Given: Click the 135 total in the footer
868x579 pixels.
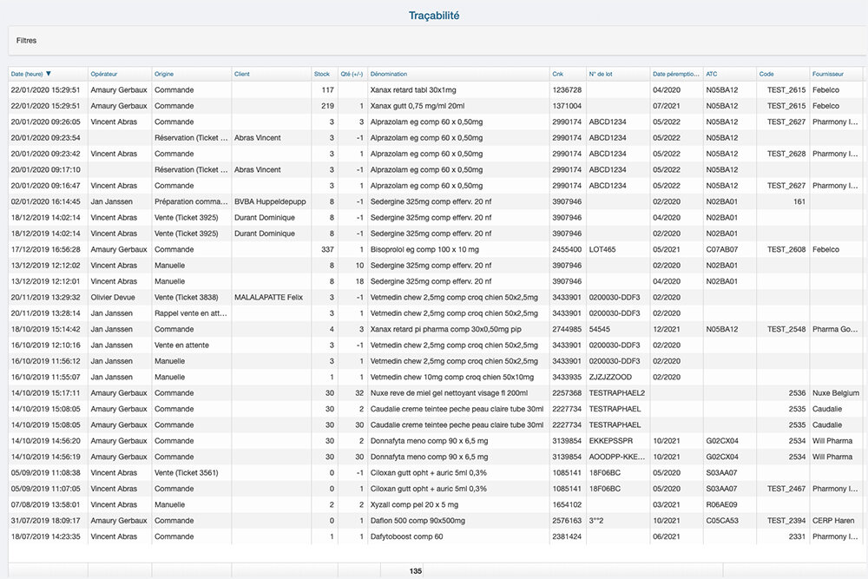Looking at the screenshot, I should pos(416,571).
